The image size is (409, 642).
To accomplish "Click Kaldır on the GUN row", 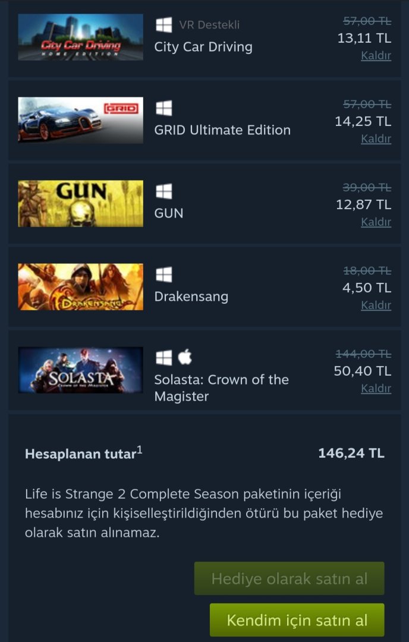I will click(376, 222).
